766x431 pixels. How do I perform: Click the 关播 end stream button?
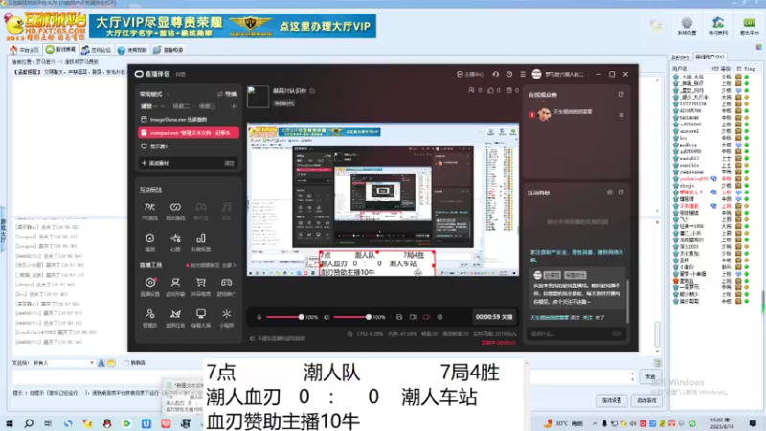(x=495, y=317)
